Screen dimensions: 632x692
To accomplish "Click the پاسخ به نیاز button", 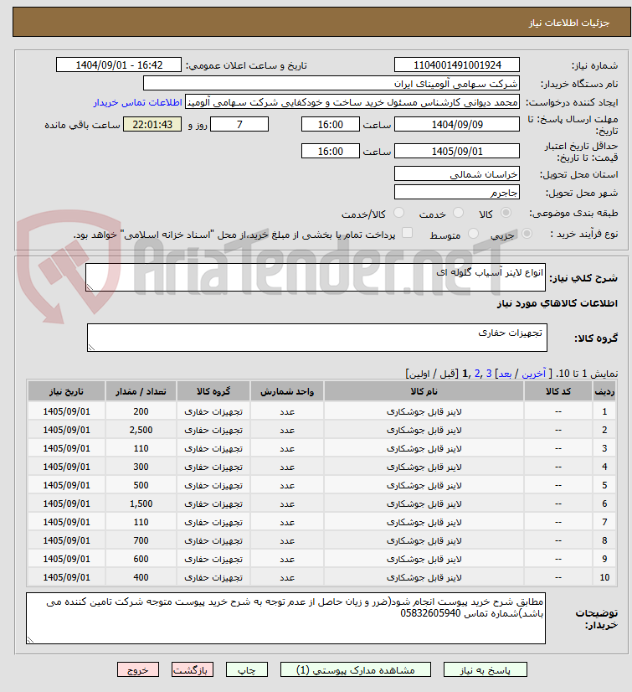I will [x=486, y=670].
